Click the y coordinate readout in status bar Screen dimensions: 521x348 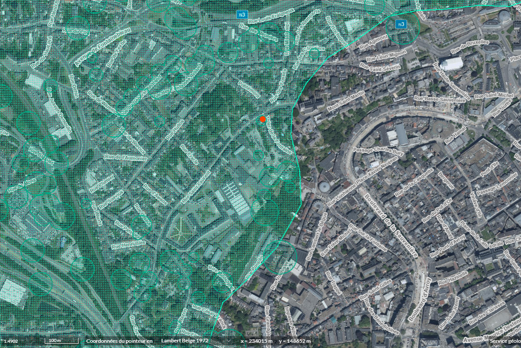295,341
